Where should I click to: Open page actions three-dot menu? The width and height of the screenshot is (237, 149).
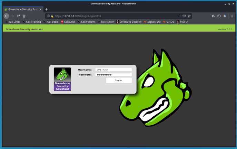[x=179, y=16]
